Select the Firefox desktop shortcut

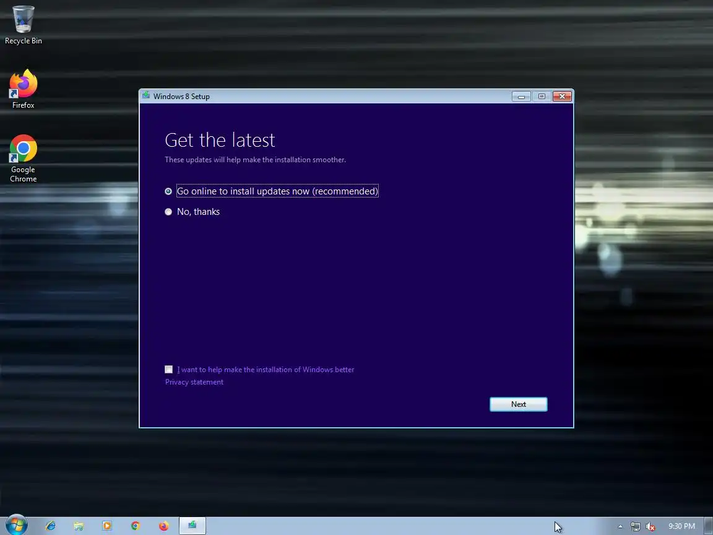[x=23, y=89]
